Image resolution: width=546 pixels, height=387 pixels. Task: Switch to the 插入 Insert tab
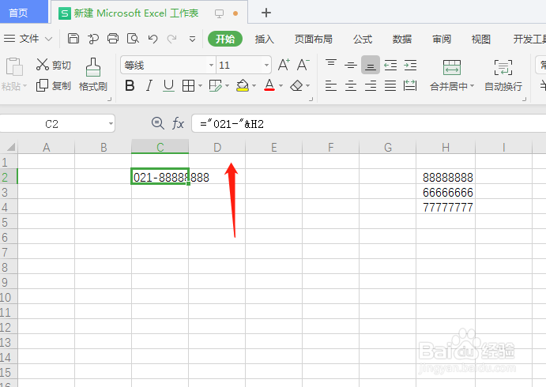coord(264,39)
